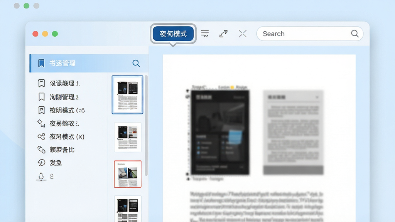The height and width of the screenshot is (222, 395).
Task: Click the bookmark icon beside 书速管理
Action: 41,63
